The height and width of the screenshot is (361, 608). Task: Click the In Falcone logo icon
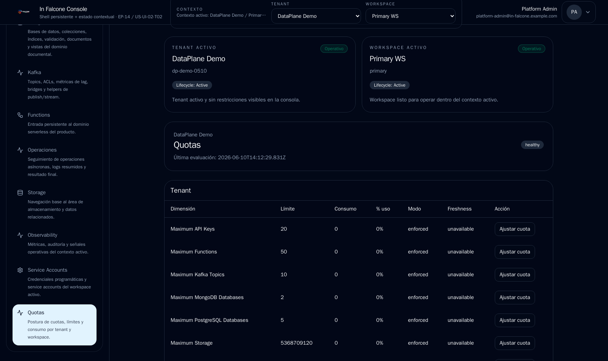coord(24,12)
